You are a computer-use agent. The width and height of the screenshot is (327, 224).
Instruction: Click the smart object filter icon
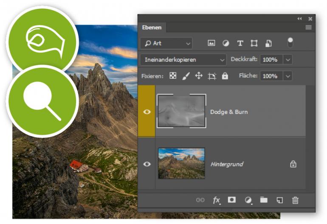pyautogui.click(x=268, y=43)
